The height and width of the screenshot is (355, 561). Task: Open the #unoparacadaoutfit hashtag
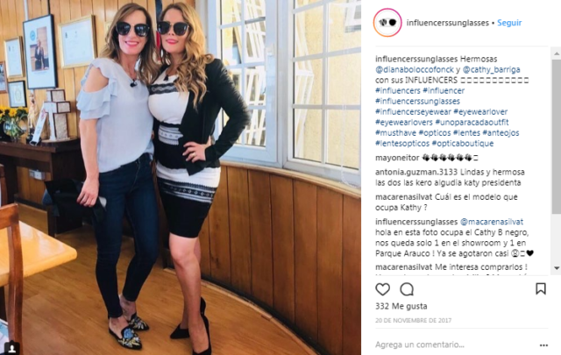472,123
